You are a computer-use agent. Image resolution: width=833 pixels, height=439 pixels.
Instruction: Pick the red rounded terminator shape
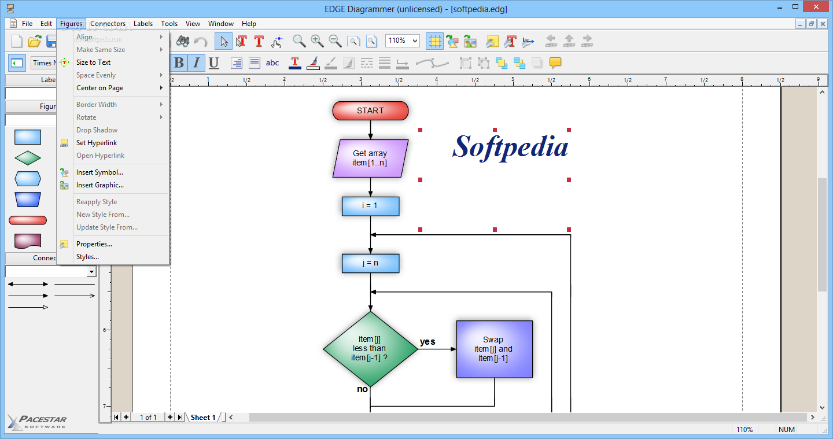point(28,220)
